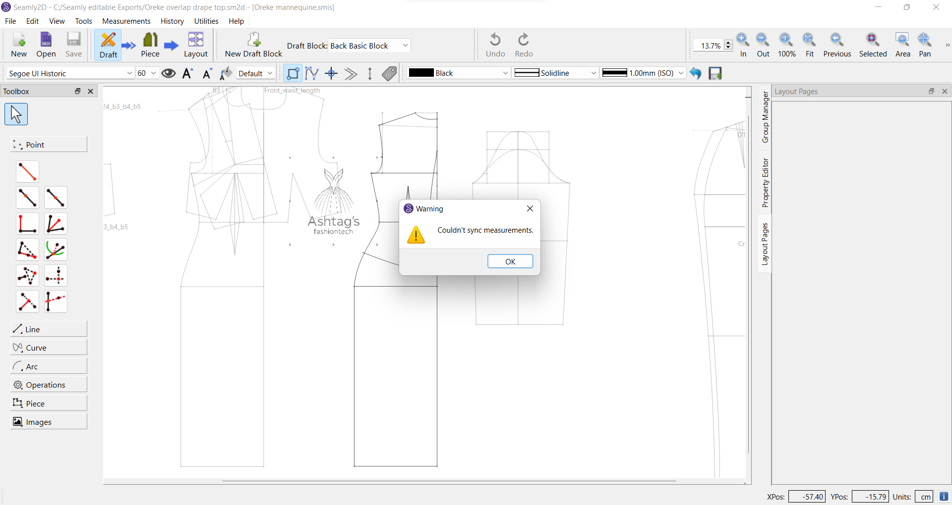Open the Black line color selector
Image resolution: width=952 pixels, height=505 pixels.
coord(458,73)
